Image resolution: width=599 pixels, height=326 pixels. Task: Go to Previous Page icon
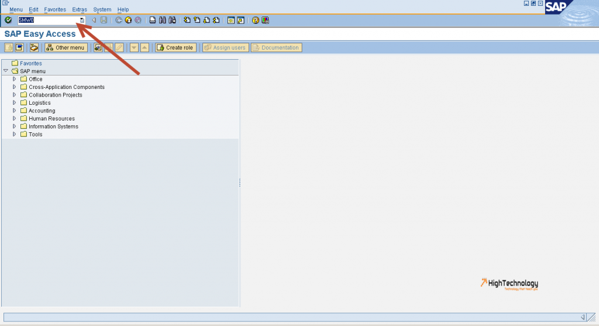point(197,20)
